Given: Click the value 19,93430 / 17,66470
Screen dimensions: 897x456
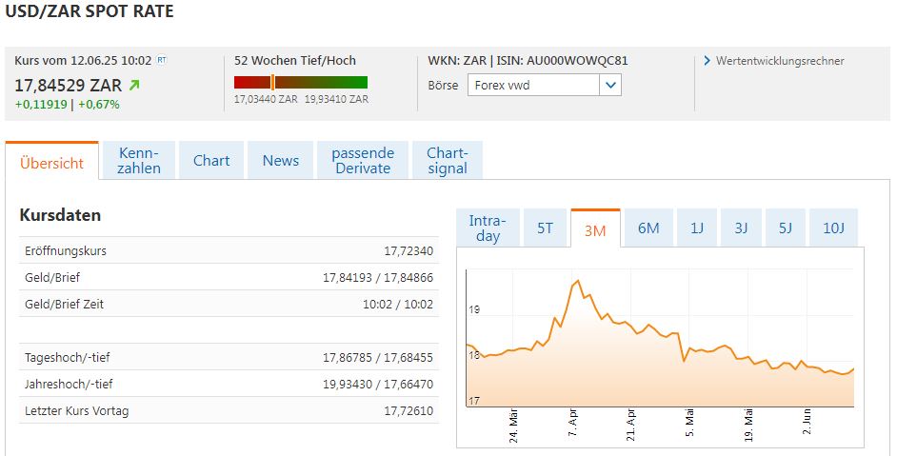Looking at the screenshot, I should [378, 384].
